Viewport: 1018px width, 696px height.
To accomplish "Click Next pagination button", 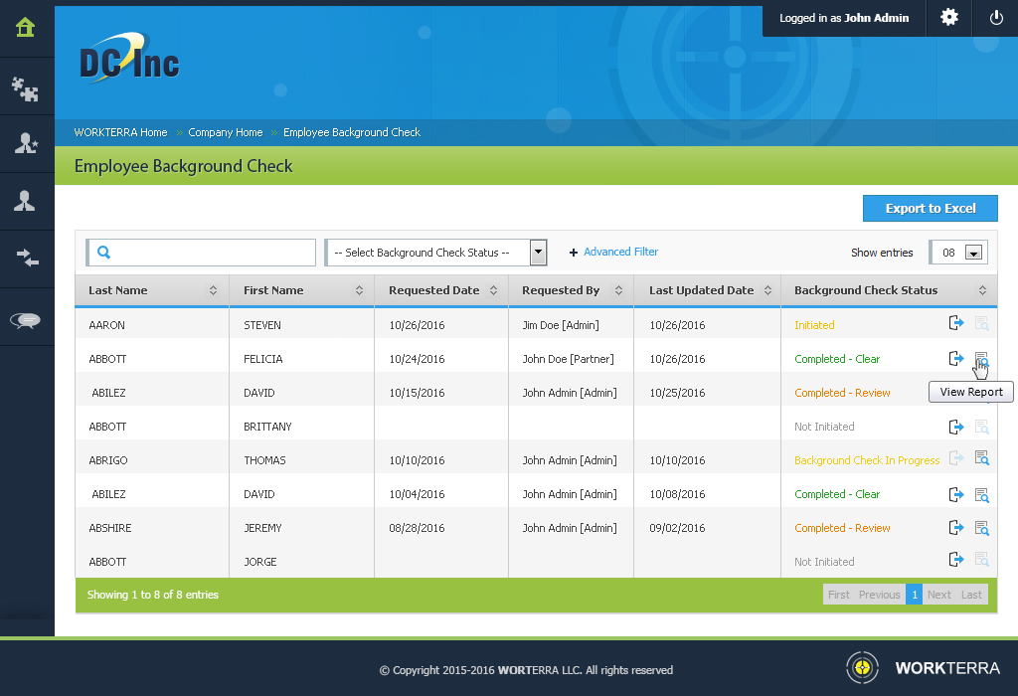I will pyautogui.click(x=938, y=595).
